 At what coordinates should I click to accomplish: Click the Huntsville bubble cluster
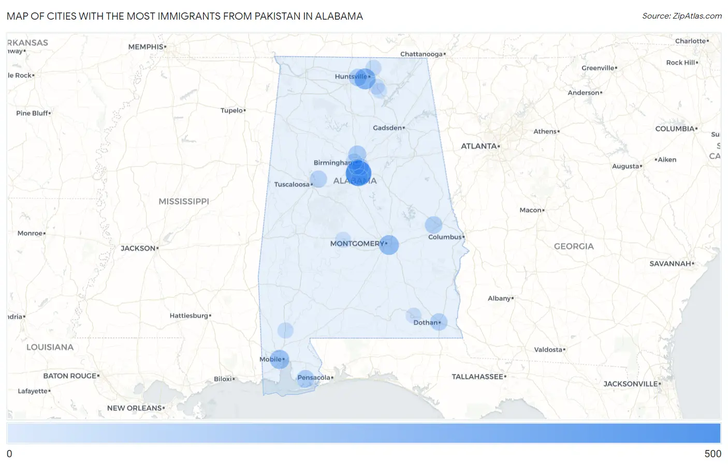point(365,79)
